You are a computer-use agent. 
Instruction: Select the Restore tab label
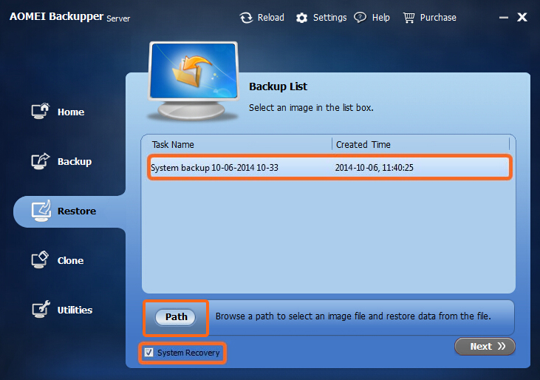(76, 211)
